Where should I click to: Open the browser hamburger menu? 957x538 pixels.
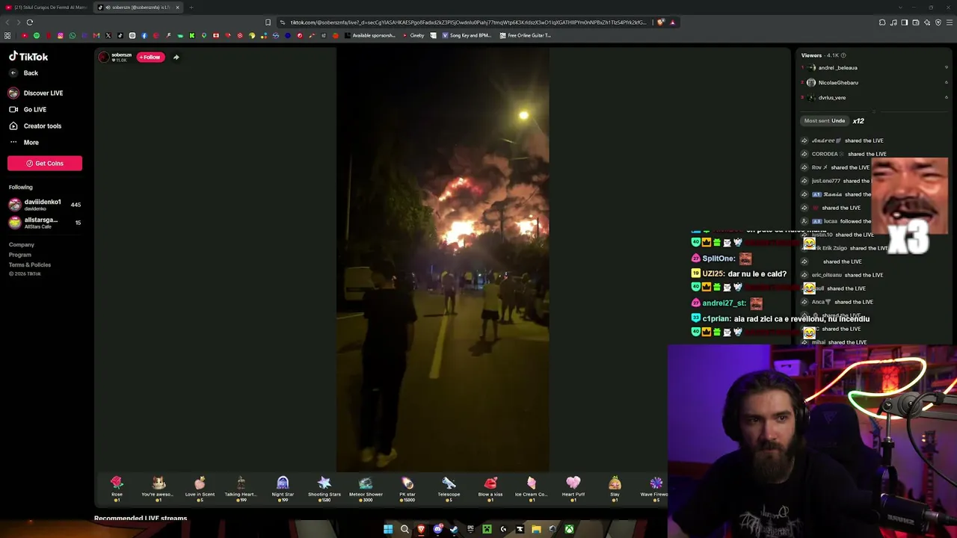[x=950, y=22]
